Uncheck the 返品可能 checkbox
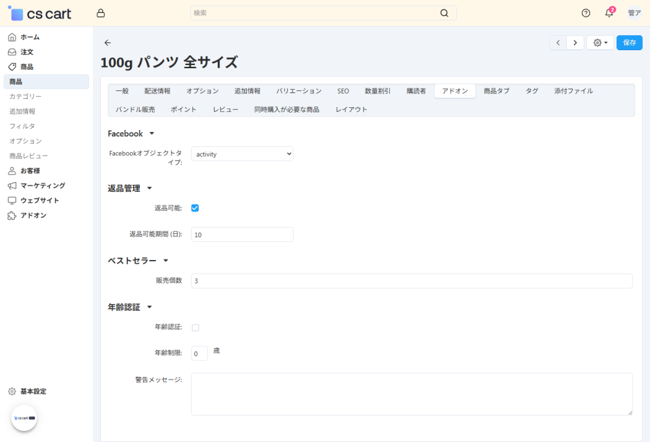Viewport: 650px width, 442px height. click(195, 208)
